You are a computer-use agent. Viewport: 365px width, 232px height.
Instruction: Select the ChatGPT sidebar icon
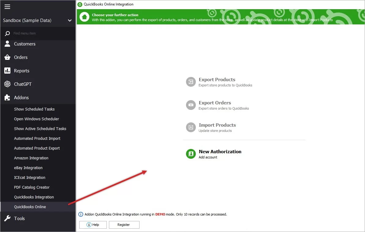(7, 84)
